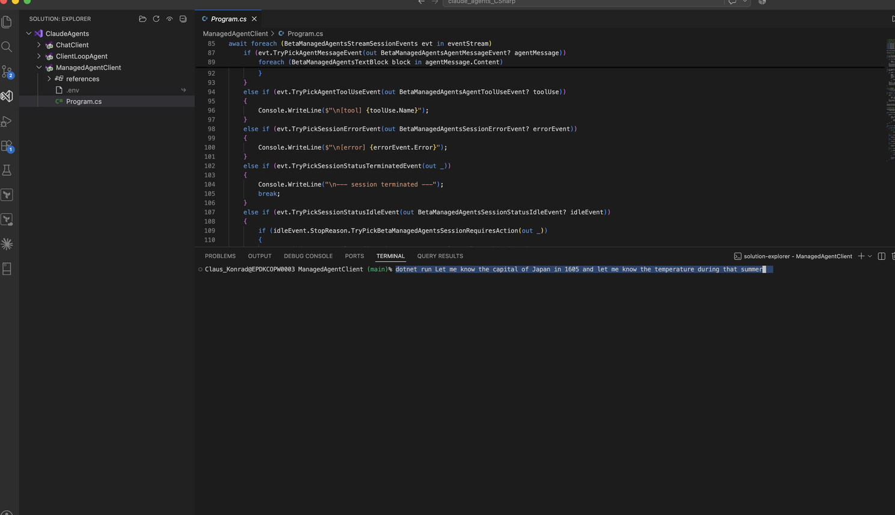Viewport: 895px width, 515px height.
Task: Open the first Terraform activity bar icon
Action: click(7, 195)
